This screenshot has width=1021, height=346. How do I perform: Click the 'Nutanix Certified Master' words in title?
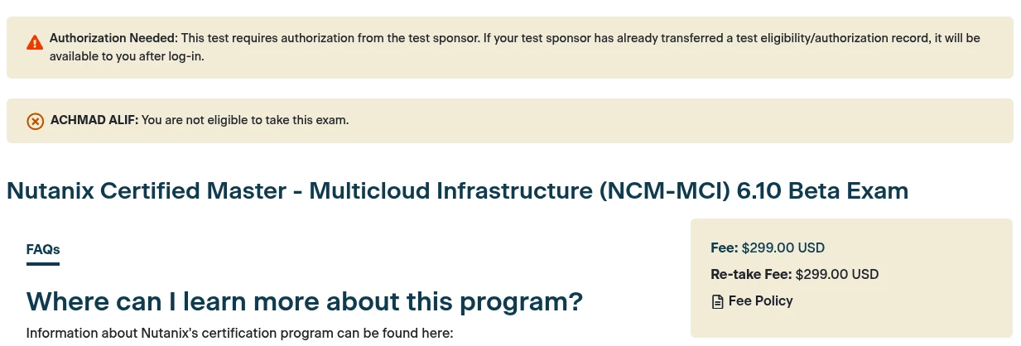coord(151,191)
